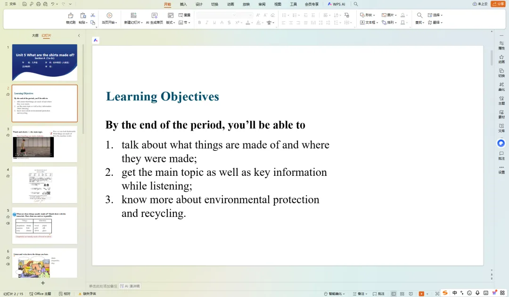Image resolution: width=509 pixels, height=297 pixels.
Task: Open the File (文件) menu
Action: (10, 4)
